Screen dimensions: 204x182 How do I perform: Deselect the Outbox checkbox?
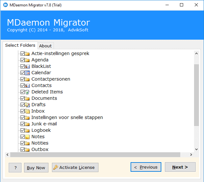pos(23,149)
